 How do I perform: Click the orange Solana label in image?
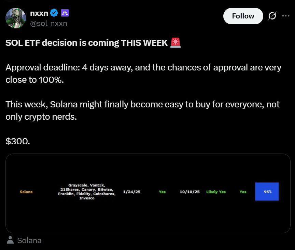[26, 192]
